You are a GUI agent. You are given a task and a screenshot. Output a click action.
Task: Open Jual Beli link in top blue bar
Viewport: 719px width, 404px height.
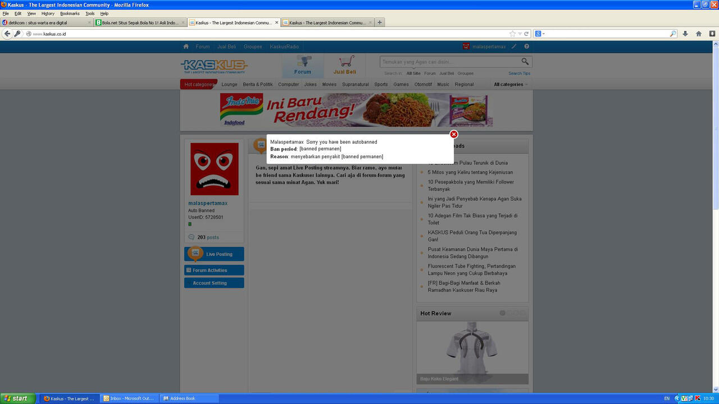tap(227, 47)
